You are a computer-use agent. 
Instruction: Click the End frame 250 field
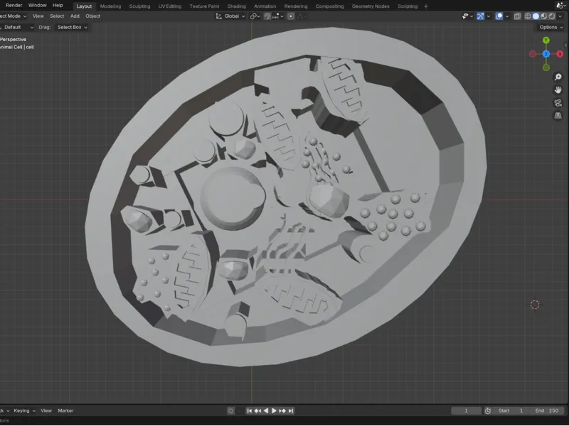click(x=546, y=410)
